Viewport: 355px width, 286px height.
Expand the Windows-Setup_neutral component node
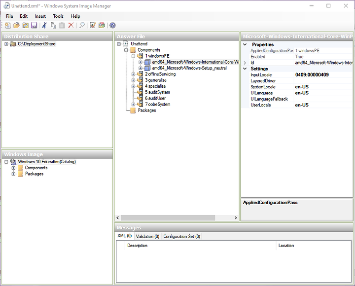point(141,68)
